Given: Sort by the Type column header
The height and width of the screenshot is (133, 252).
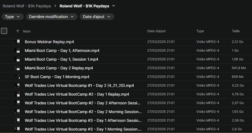Looking at the screenshot, I should point(200,31).
